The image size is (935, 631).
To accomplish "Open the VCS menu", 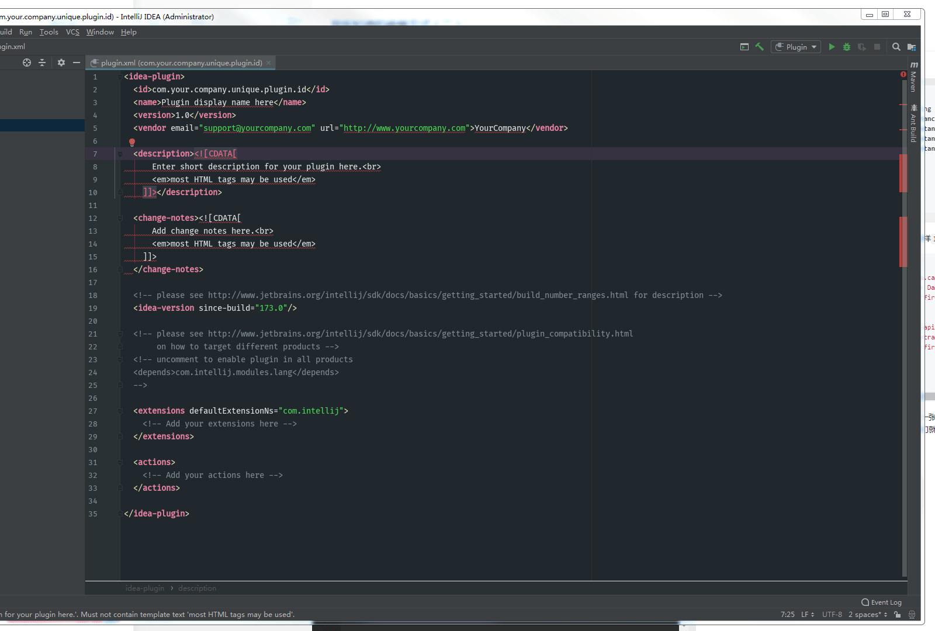I will [72, 32].
